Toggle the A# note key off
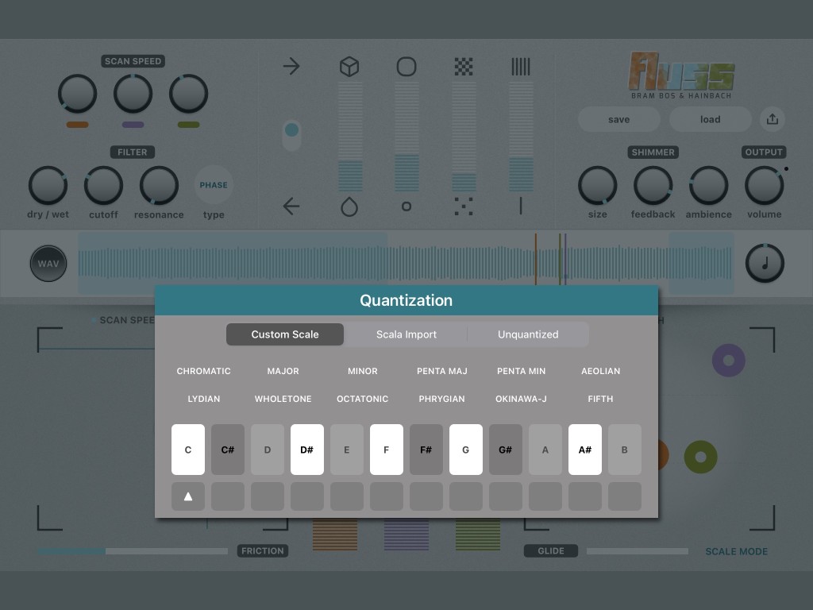This screenshot has width=813, height=610. coord(585,450)
